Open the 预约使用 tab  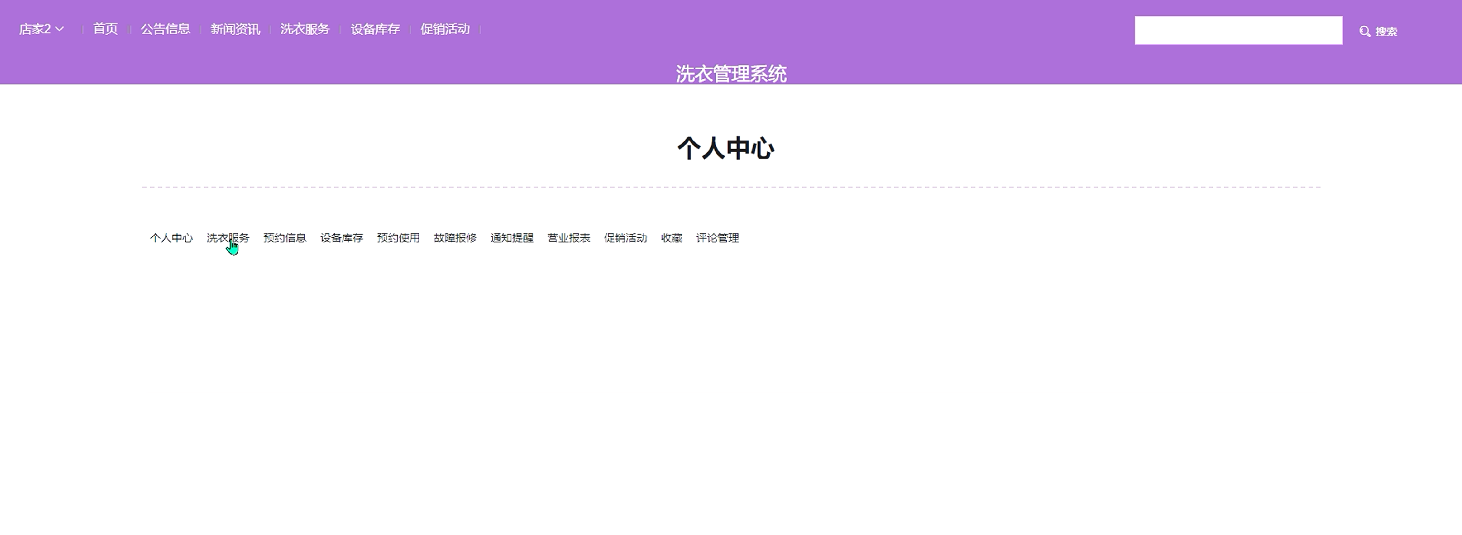tap(398, 238)
